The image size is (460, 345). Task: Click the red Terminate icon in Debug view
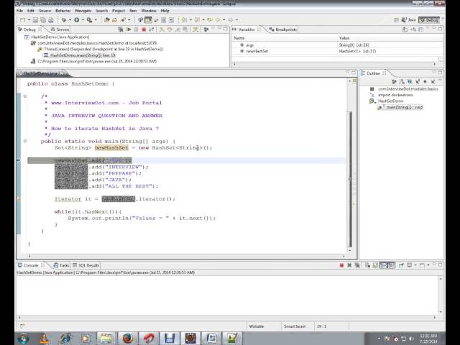(x=144, y=29)
